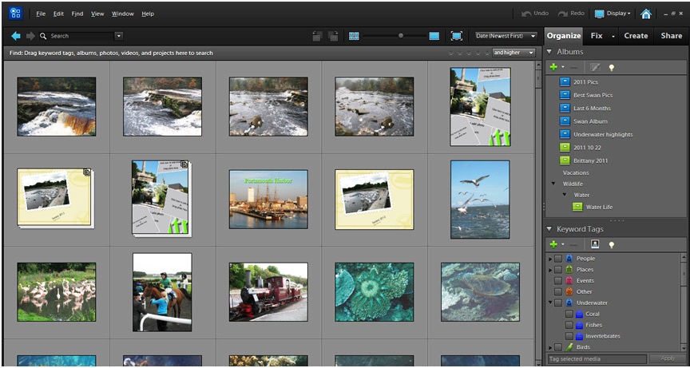
Task: Check the Events keyword tag box
Action: 558,281
